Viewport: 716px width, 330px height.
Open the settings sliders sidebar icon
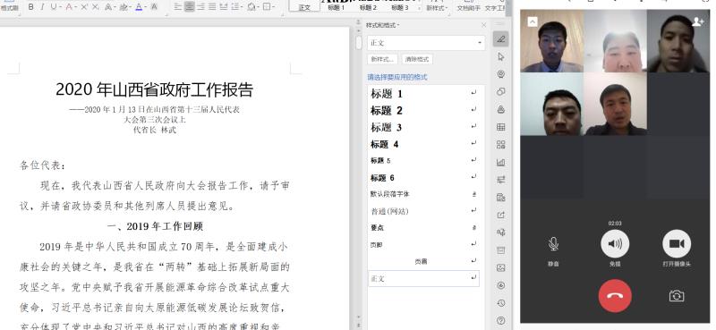(501, 180)
